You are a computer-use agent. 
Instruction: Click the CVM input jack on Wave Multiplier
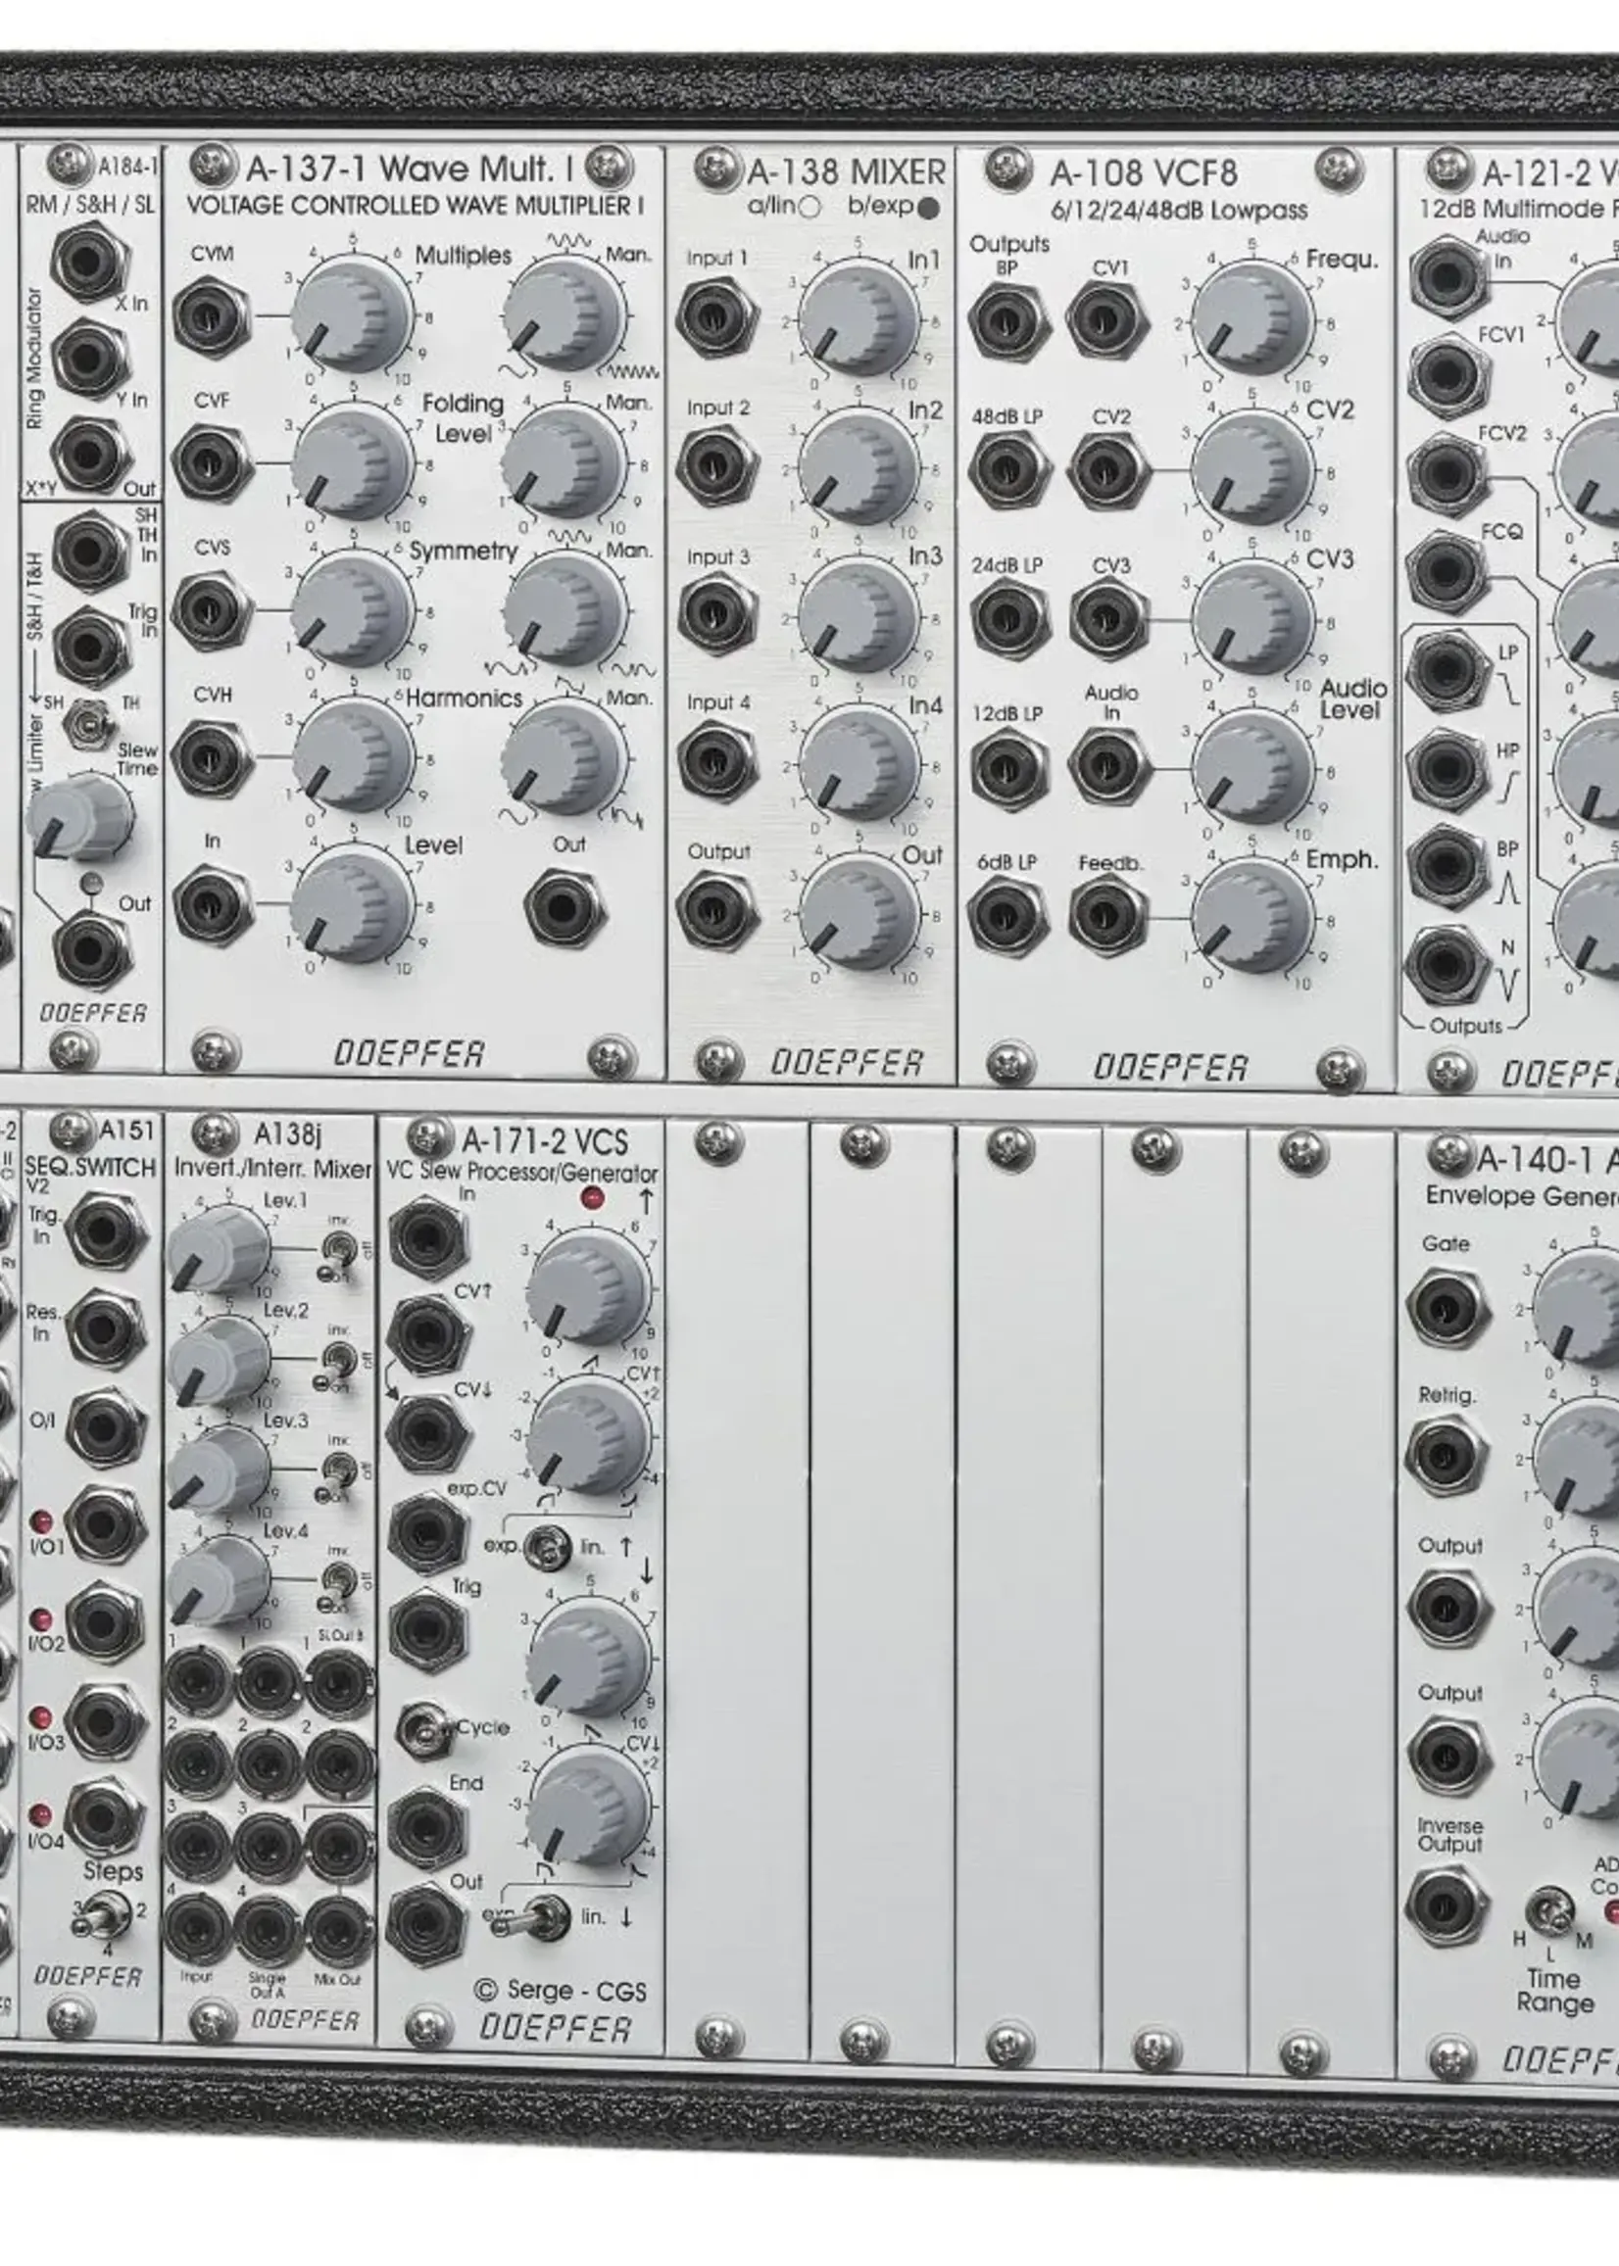point(212,314)
